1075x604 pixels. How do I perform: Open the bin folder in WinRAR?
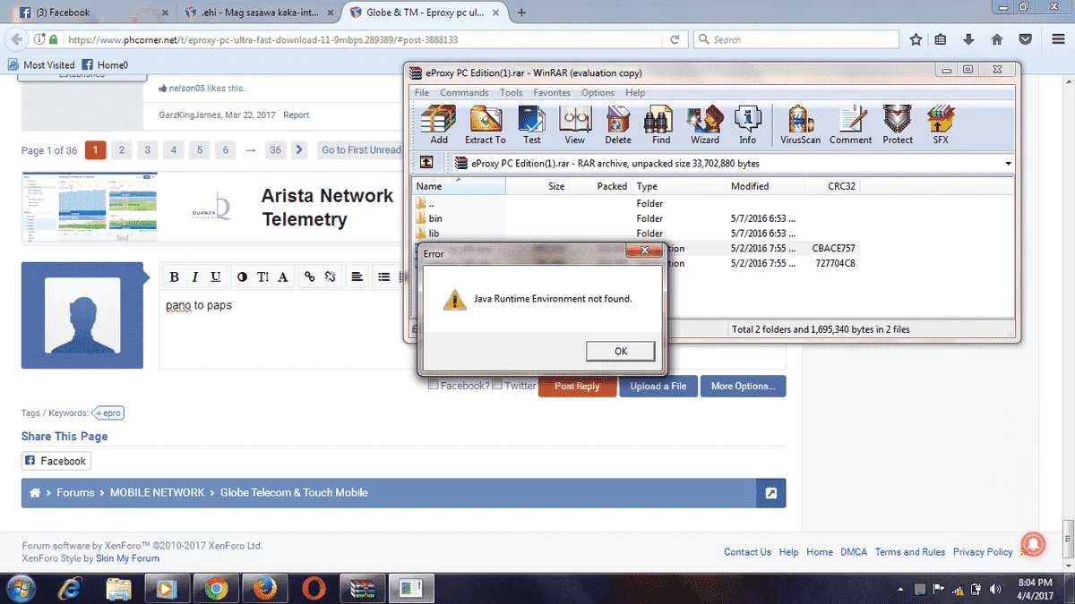(435, 218)
